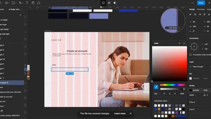Click the stroke weight icon
The image size is (211, 119).
(204, 95)
